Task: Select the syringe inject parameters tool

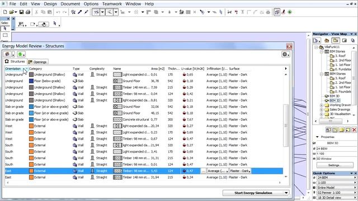Action: coord(86,12)
